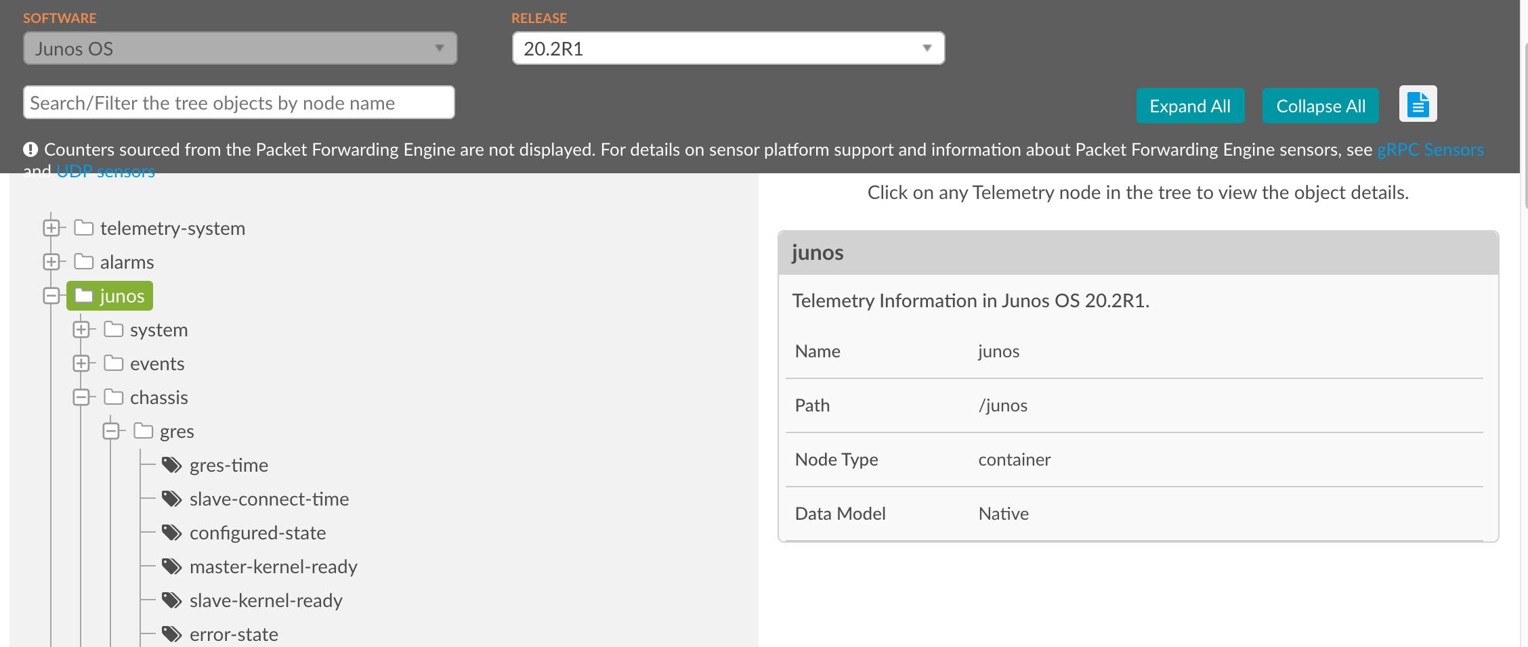
Task: Expand the telemetry-system tree node
Action: coord(51,227)
